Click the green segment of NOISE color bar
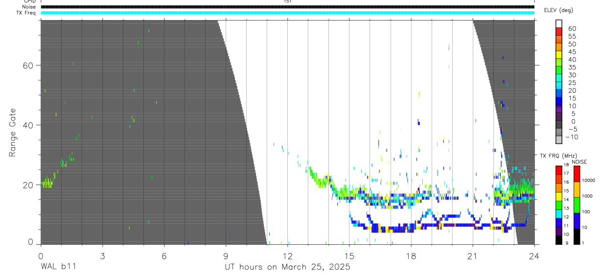Screen dimensions: 601x277 click(577, 205)
